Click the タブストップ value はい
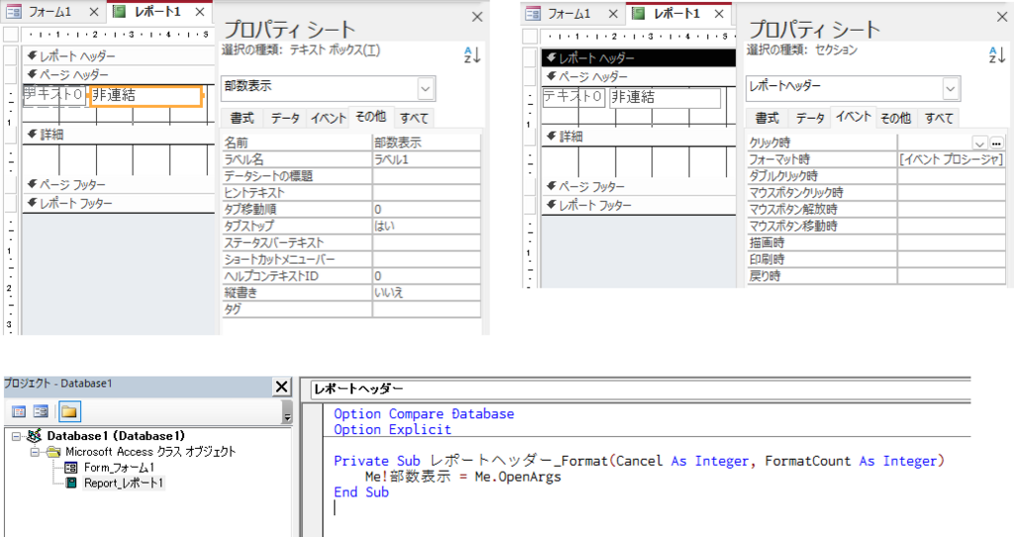 tap(426, 226)
